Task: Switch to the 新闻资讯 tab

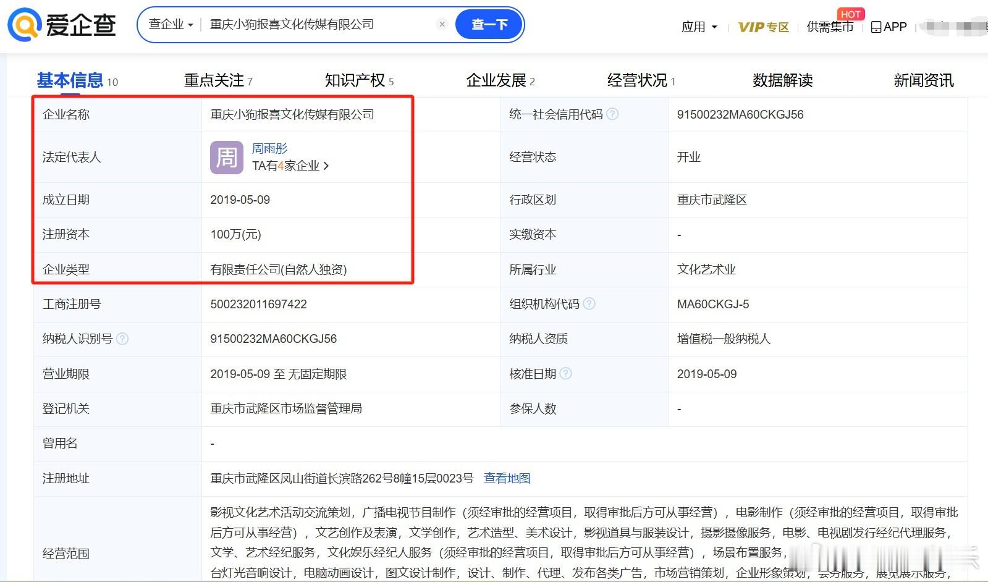Action: tap(924, 80)
